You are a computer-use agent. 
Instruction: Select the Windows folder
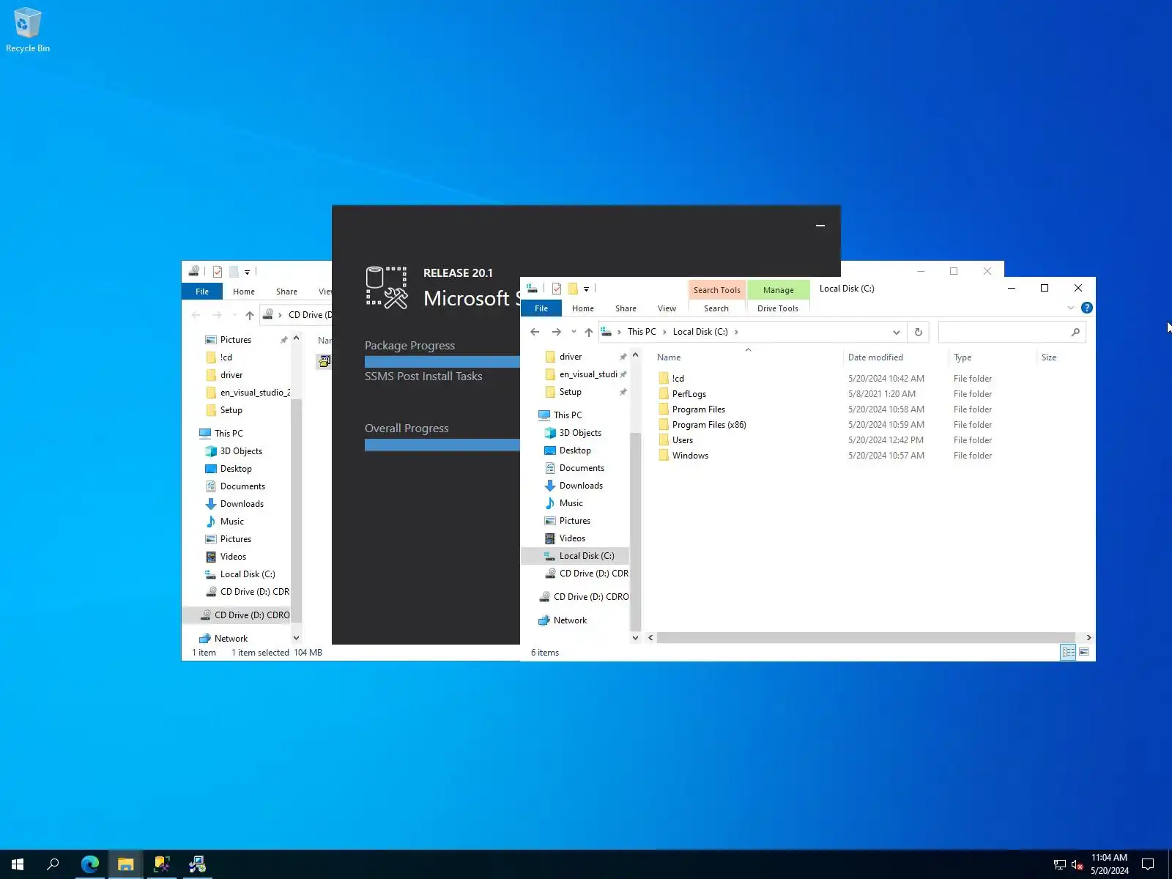(690, 456)
